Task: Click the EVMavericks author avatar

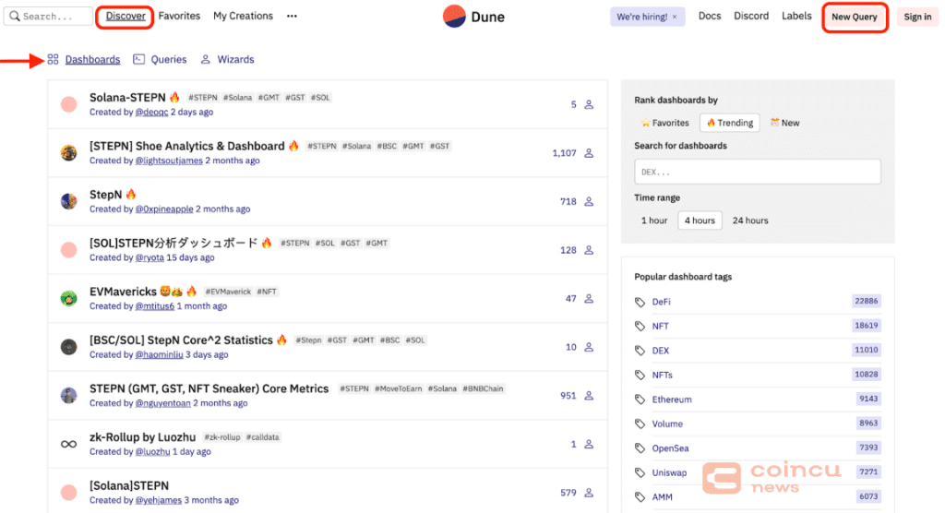Action: [68, 298]
